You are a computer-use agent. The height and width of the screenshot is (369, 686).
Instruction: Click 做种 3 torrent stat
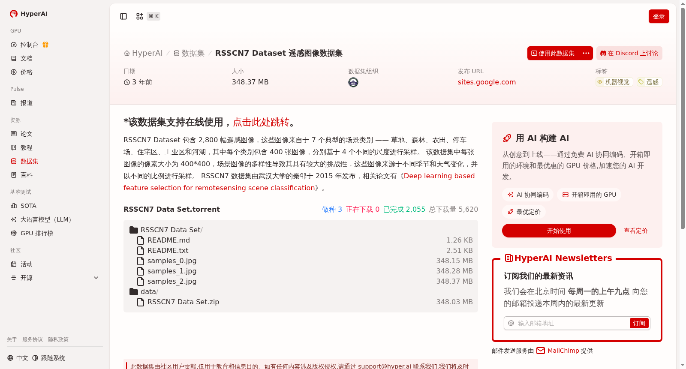(332, 209)
